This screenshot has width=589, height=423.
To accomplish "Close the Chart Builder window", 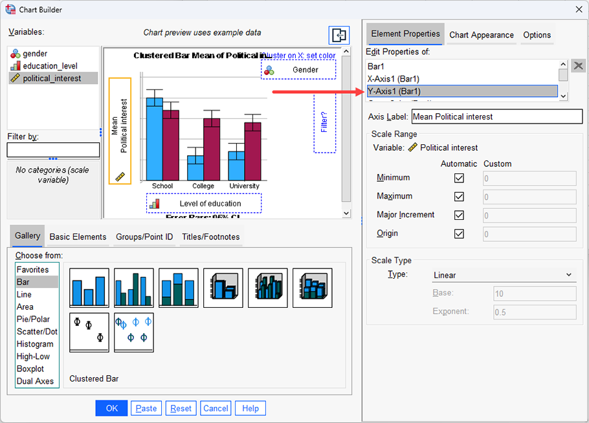I will coord(579,10).
